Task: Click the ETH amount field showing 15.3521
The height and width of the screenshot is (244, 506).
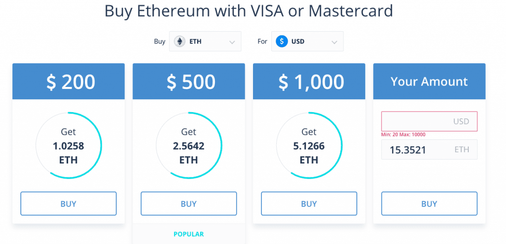Action: [429, 149]
